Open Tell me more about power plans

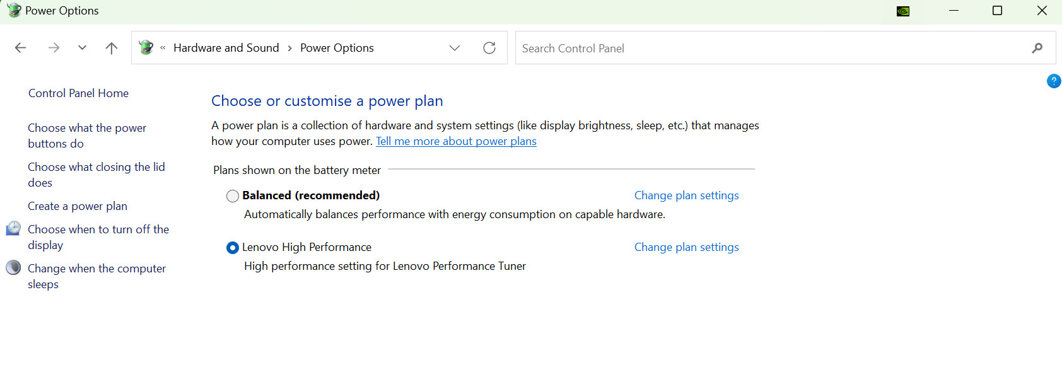click(x=456, y=141)
